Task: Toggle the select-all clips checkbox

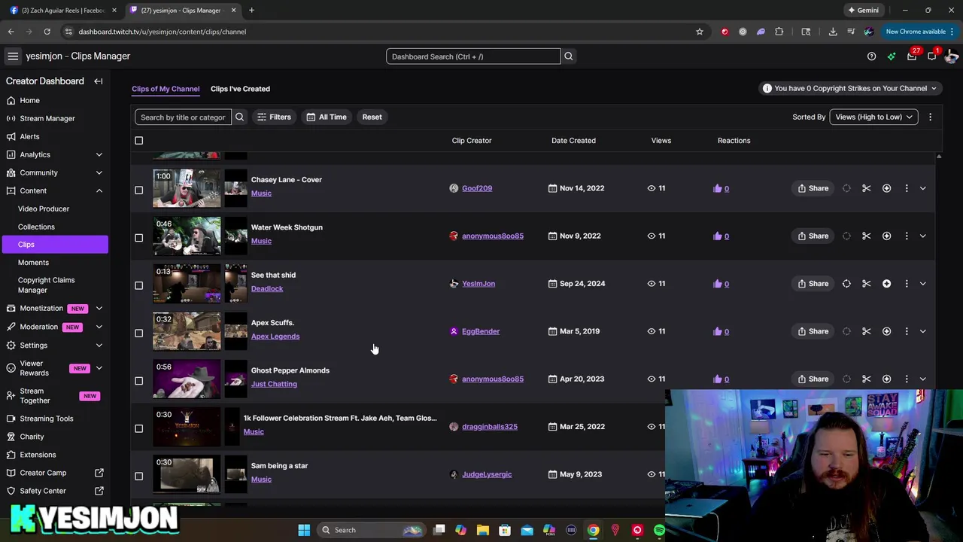Action: tap(138, 141)
